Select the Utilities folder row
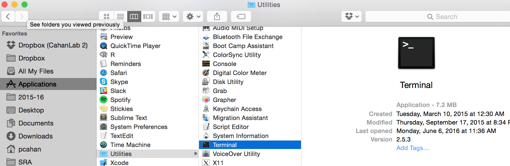The image size is (510, 166). point(148,154)
